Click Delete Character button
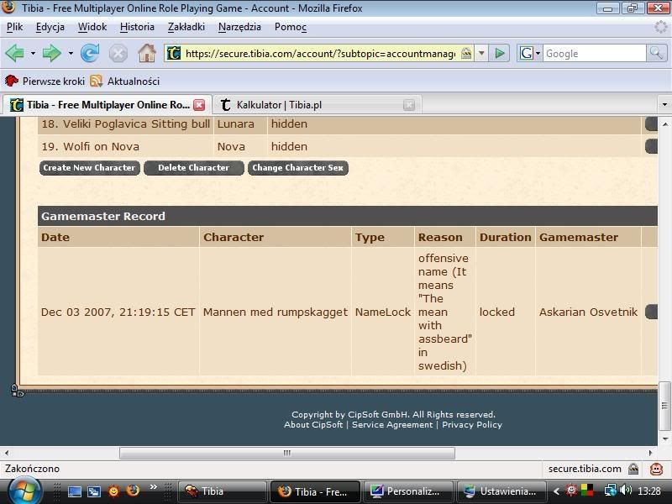This screenshot has height=504, width=672. (194, 167)
